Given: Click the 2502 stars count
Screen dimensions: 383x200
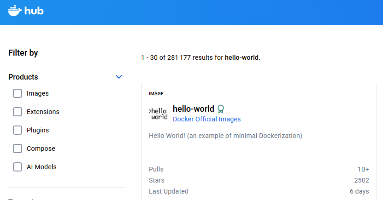Looking at the screenshot, I should [361, 180].
